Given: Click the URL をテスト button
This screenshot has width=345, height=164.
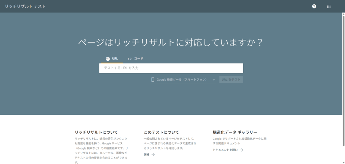Looking at the screenshot, I should (231, 80).
